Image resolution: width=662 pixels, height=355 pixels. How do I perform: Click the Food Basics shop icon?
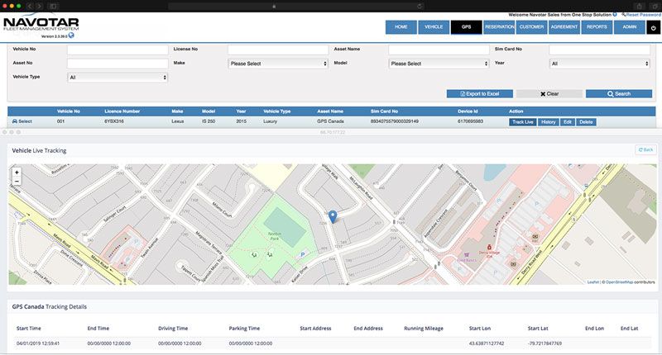coord(466,254)
